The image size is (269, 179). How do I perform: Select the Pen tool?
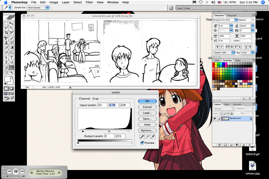pos(6,62)
